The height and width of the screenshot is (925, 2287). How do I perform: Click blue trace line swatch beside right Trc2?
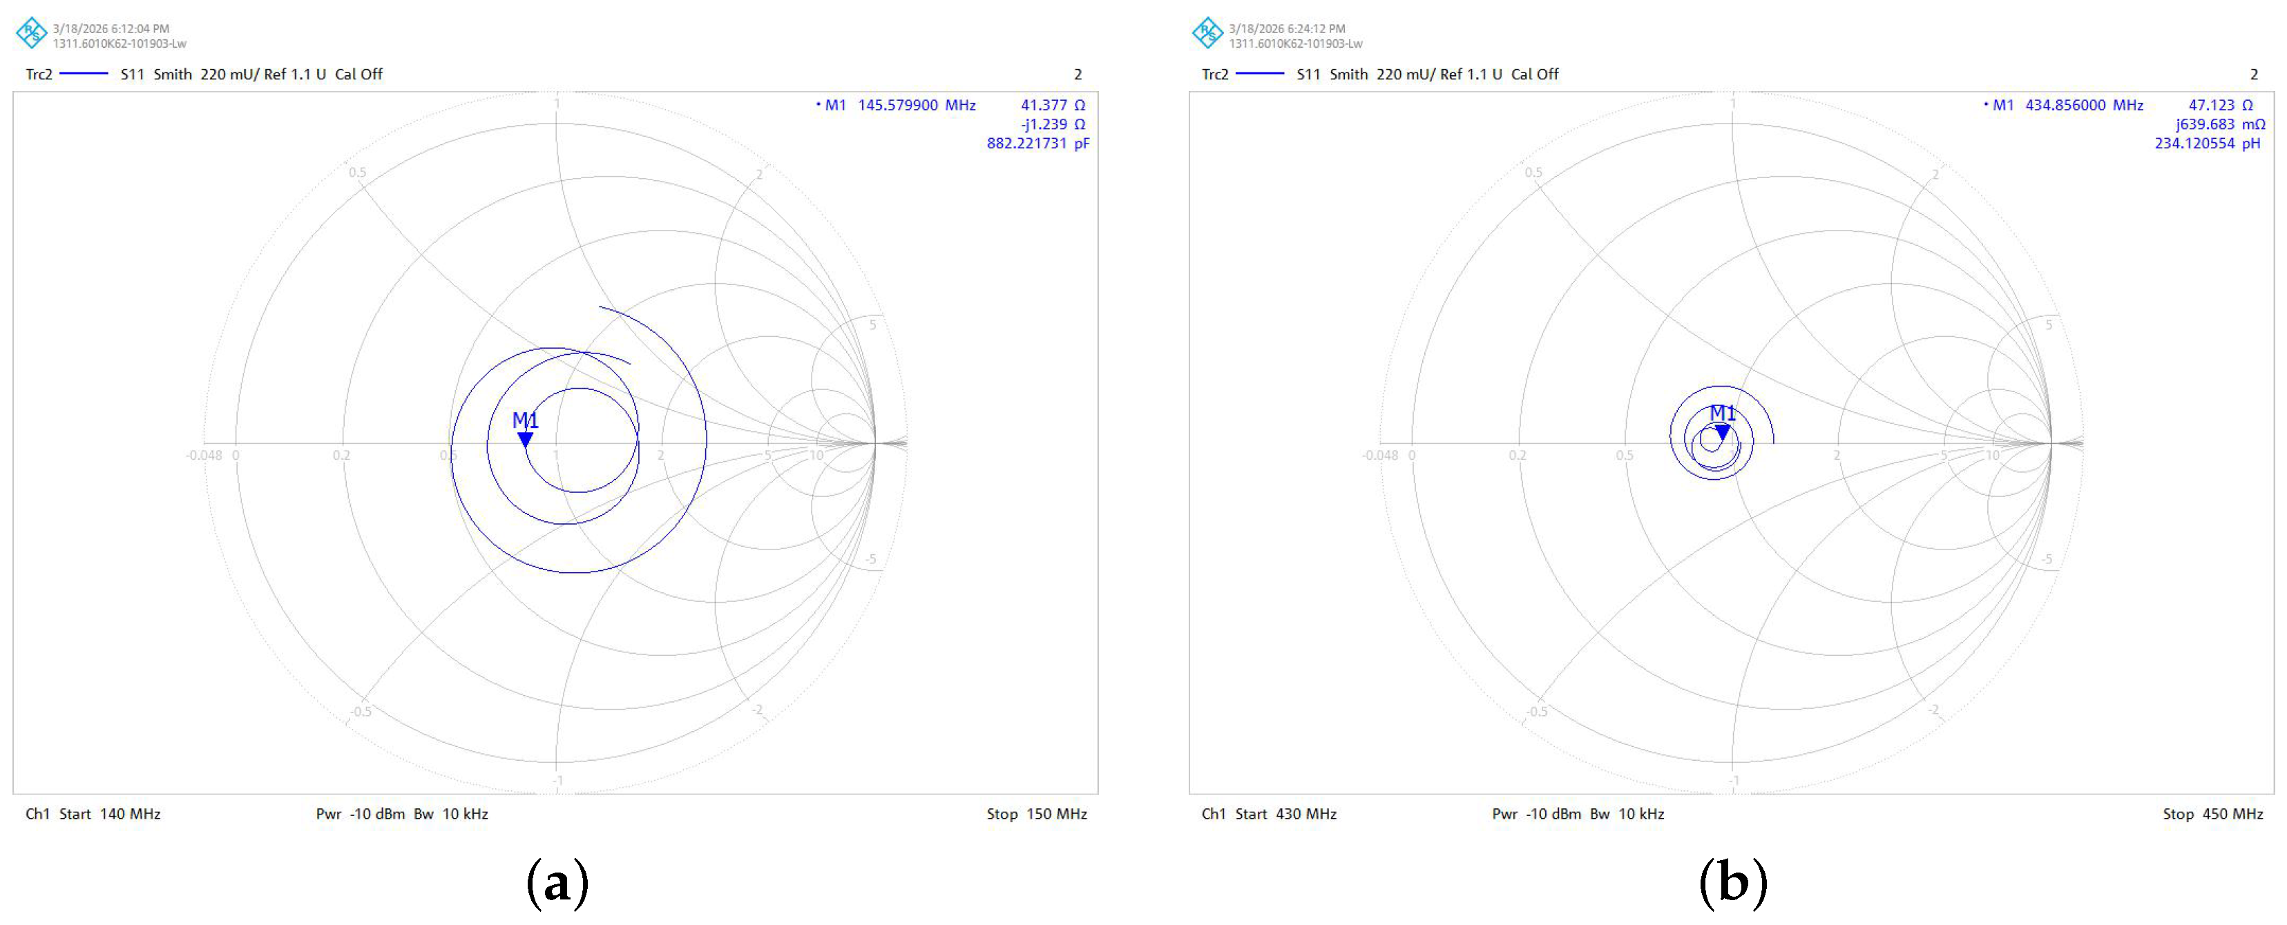click(1260, 74)
